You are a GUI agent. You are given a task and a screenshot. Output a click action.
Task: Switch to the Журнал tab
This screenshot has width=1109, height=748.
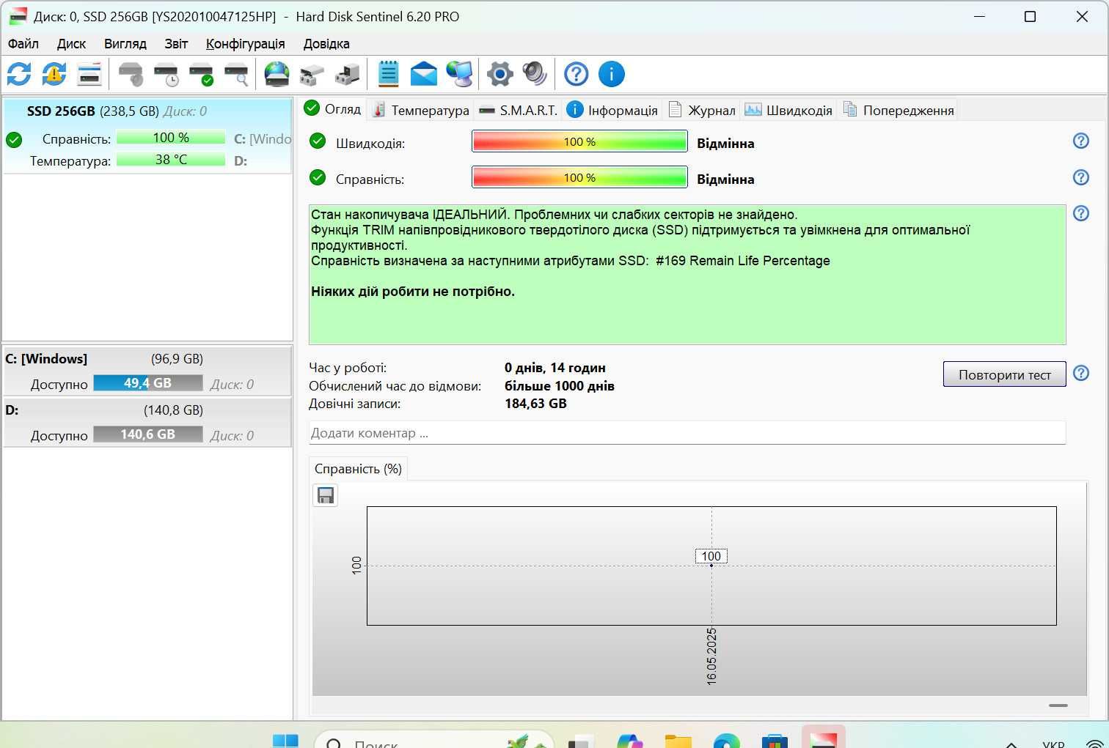(x=702, y=110)
